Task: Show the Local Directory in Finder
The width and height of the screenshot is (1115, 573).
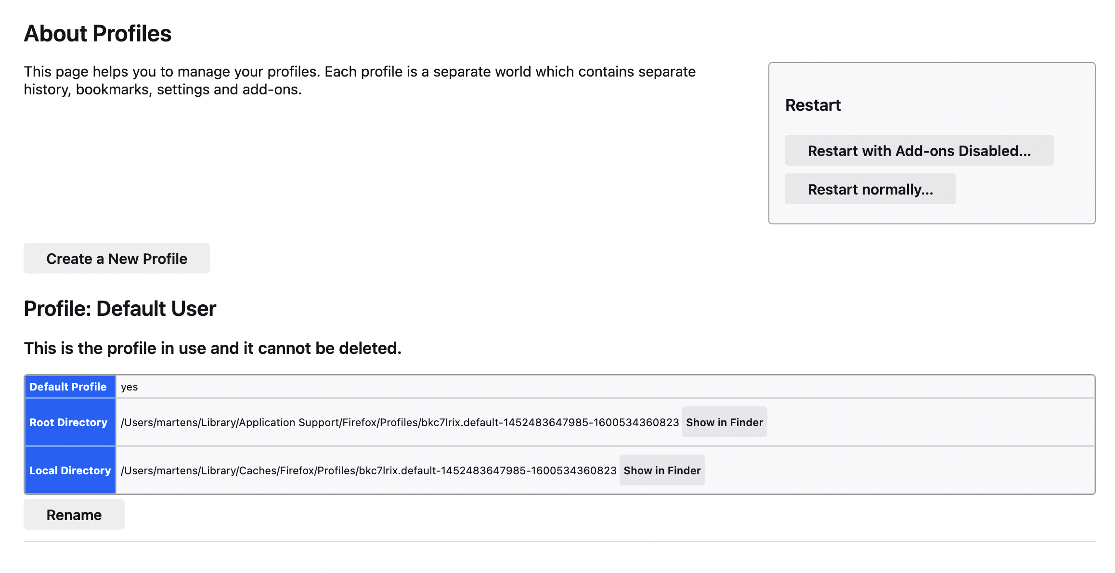Action: 661,470
